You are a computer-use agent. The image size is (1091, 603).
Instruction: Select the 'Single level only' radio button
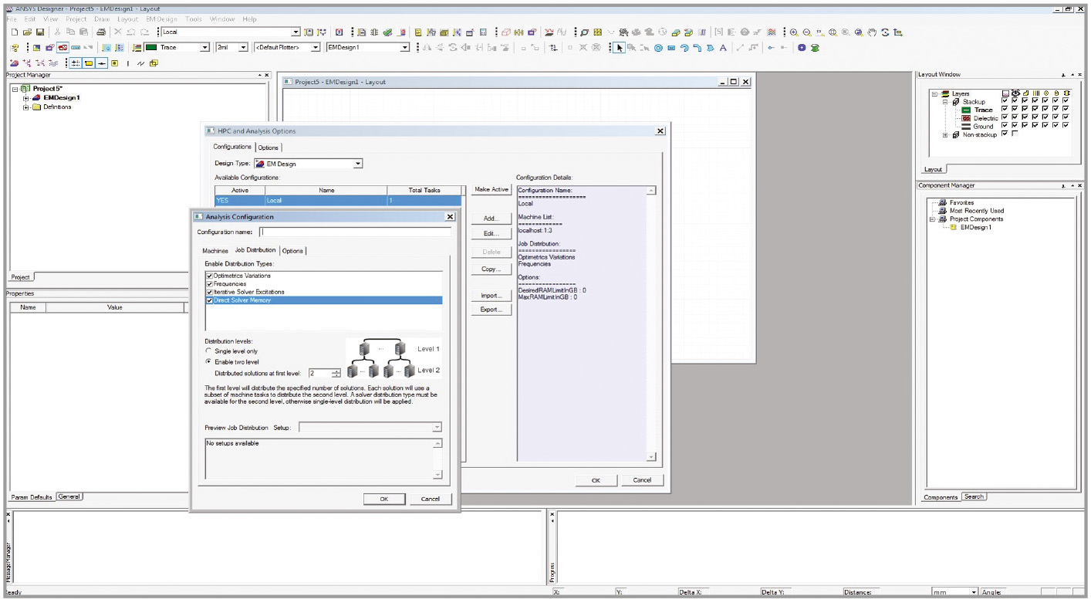click(x=208, y=351)
